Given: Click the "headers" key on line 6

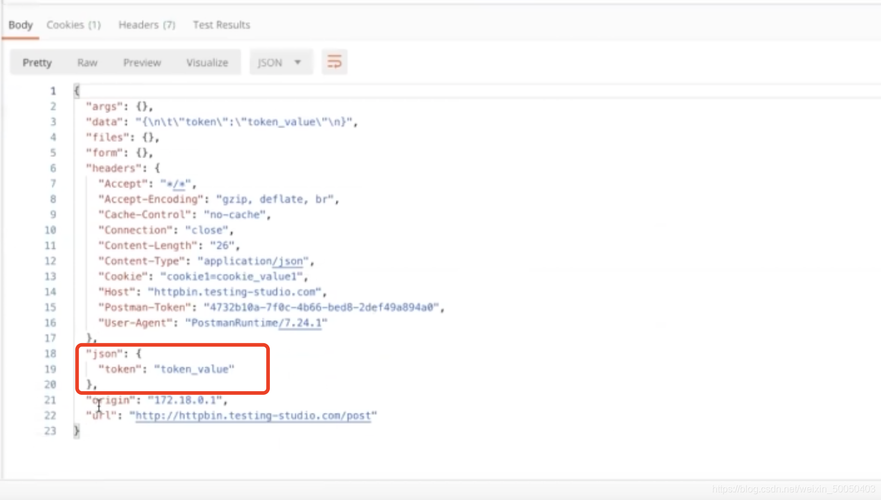Looking at the screenshot, I should pyautogui.click(x=114, y=168).
